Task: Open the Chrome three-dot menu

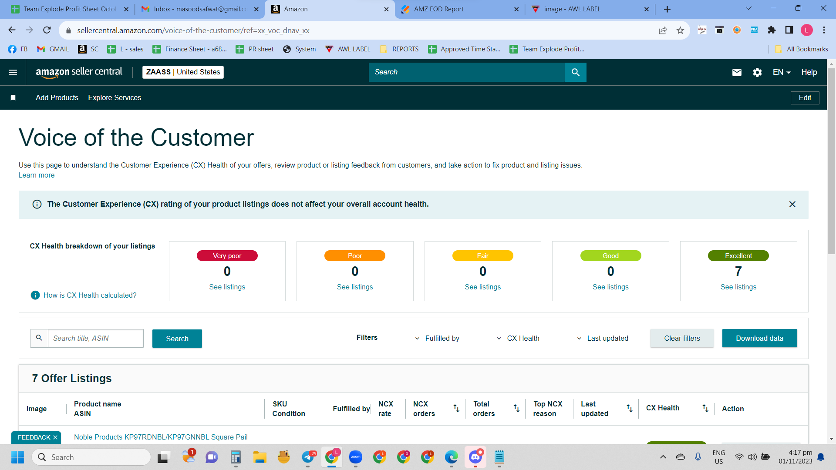Action: [x=824, y=30]
